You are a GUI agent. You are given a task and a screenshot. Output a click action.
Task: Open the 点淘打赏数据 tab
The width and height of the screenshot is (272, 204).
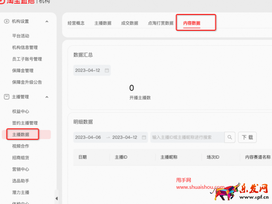(x=160, y=23)
